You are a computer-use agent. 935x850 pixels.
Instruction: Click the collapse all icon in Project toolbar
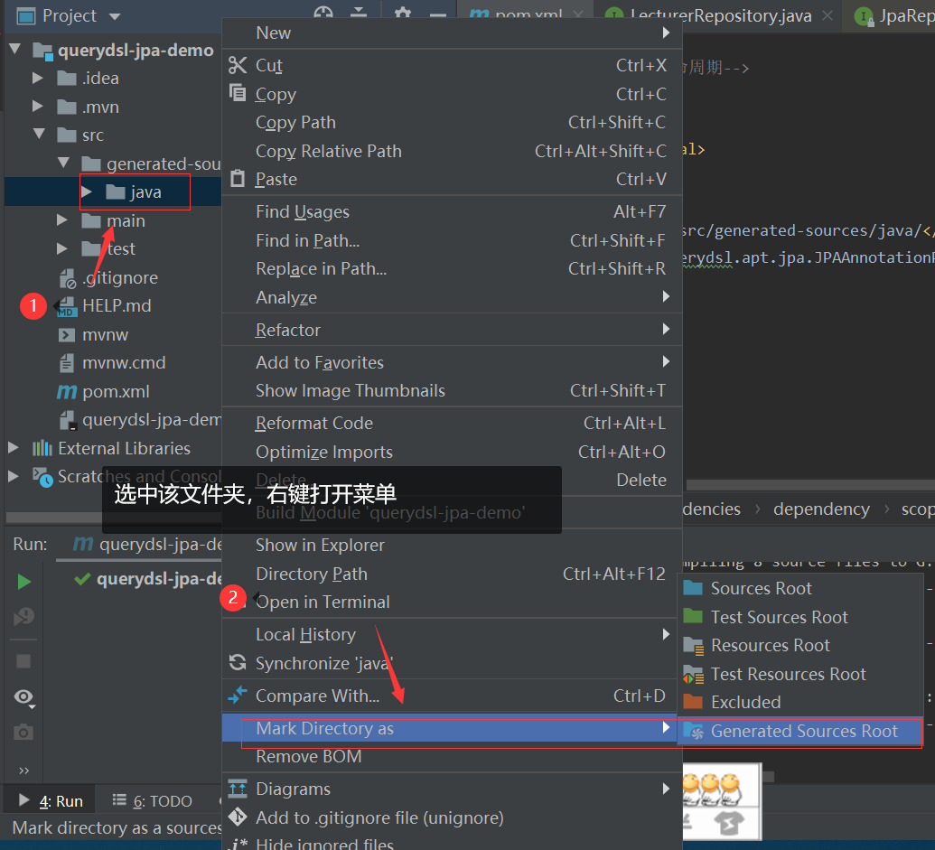(359, 12)
